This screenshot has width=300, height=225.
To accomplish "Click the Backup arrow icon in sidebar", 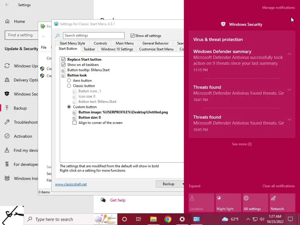I will (x=7, y=108).
